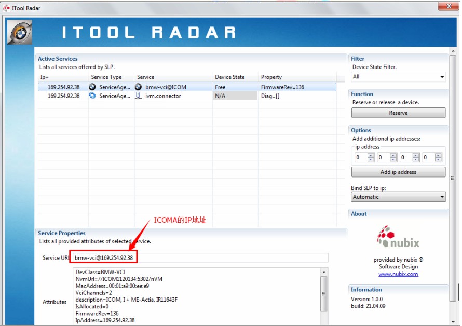Click the BMW icon beside bmw-vci@ICOM service
The image size is (462, 326).
pos(138,87)
